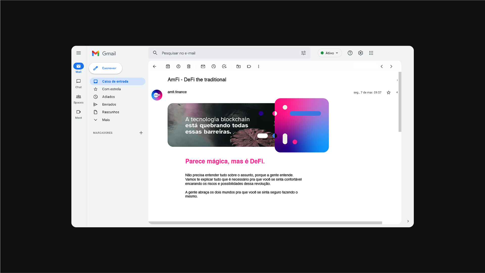
Task: Archive this email
Action: 168,66
